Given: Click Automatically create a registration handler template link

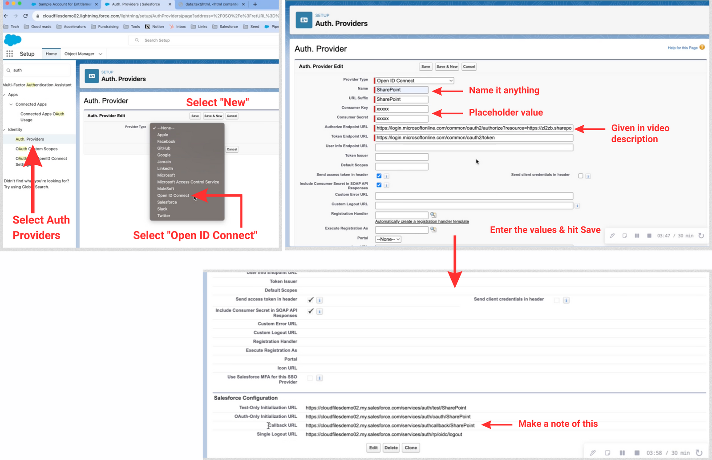Looking at the screenshot, I should pyautogui.click(x=422, y=221).
